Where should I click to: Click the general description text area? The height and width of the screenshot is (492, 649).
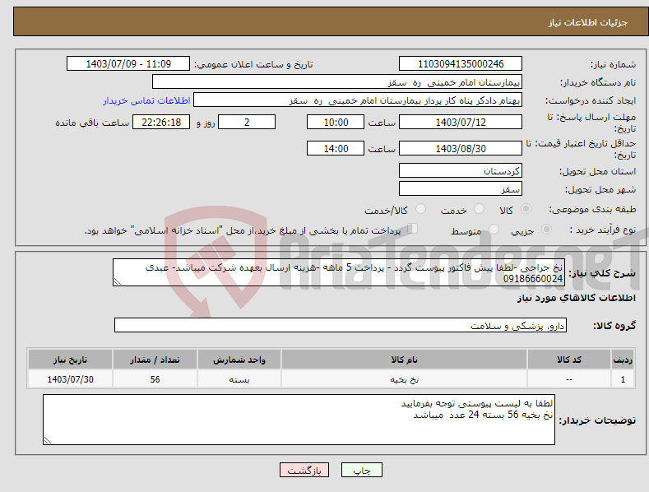339,272
